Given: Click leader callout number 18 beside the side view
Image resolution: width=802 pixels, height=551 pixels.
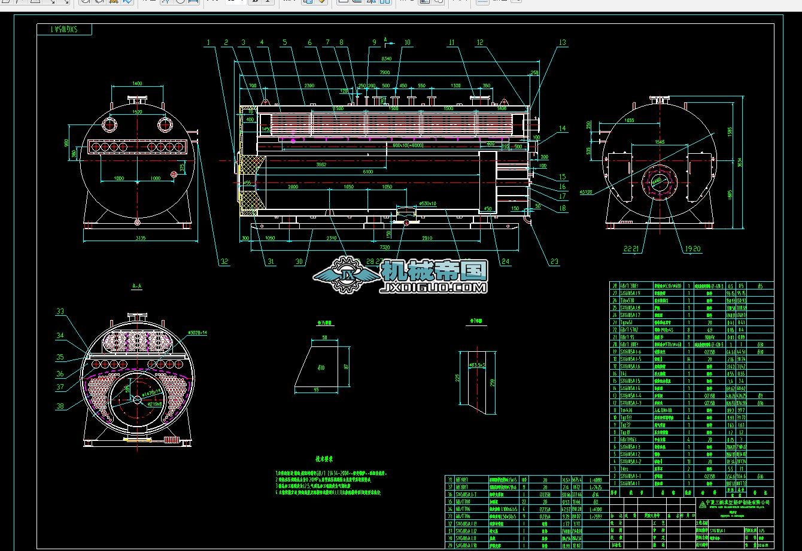Looking at the screenshot, I should click(x=562, y=208).
